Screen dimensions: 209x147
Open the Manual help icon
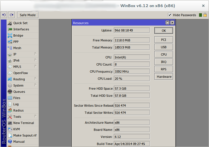[10, 142]
